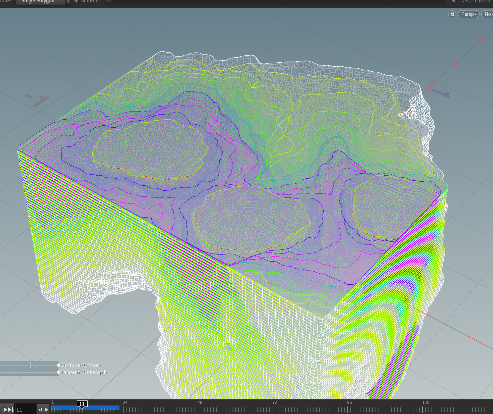Click the current frame number field
Image resolution: width=493 pixels, height=414 pixels.
tap(26, 409)
